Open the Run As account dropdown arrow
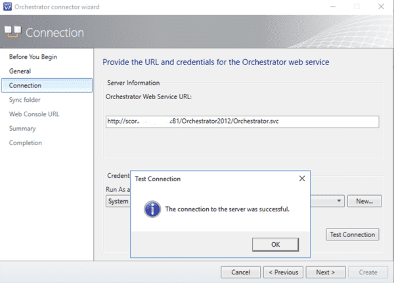 point(339,201)
